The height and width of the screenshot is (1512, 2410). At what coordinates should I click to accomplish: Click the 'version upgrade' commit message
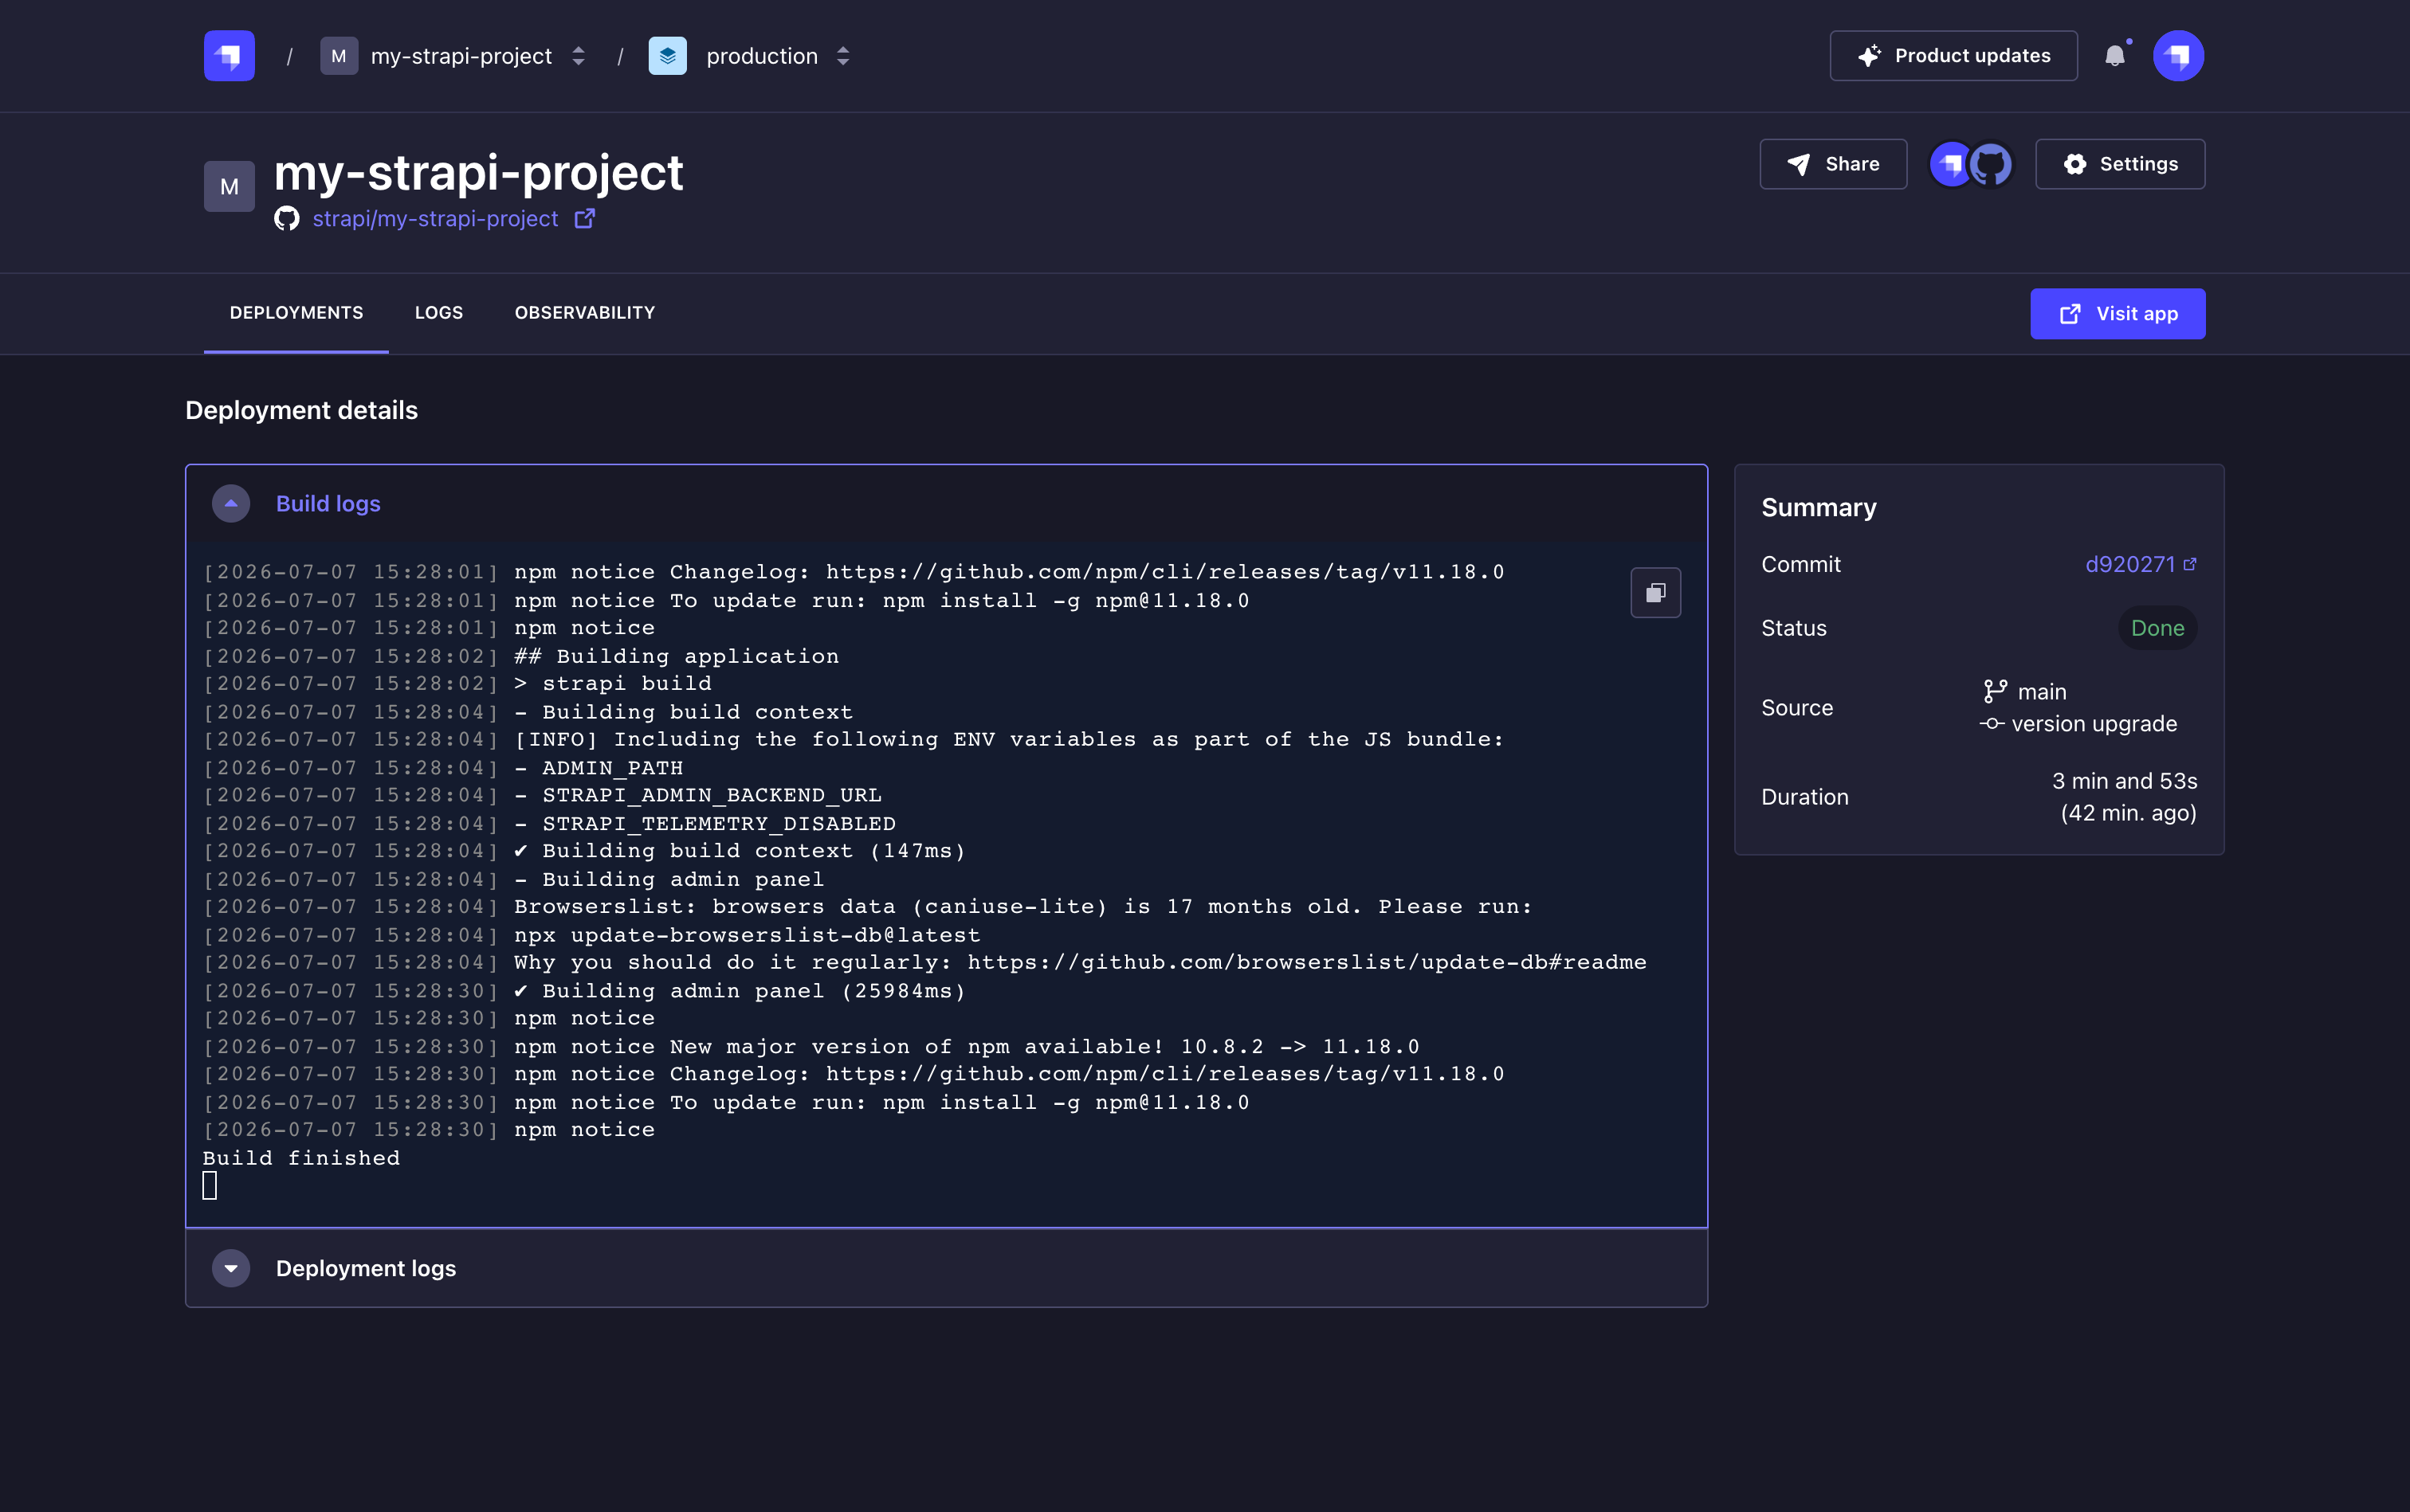coord(2095,724)
